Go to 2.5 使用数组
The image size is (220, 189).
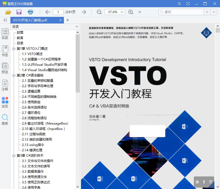pyautogui.click(x=31, y=102)
